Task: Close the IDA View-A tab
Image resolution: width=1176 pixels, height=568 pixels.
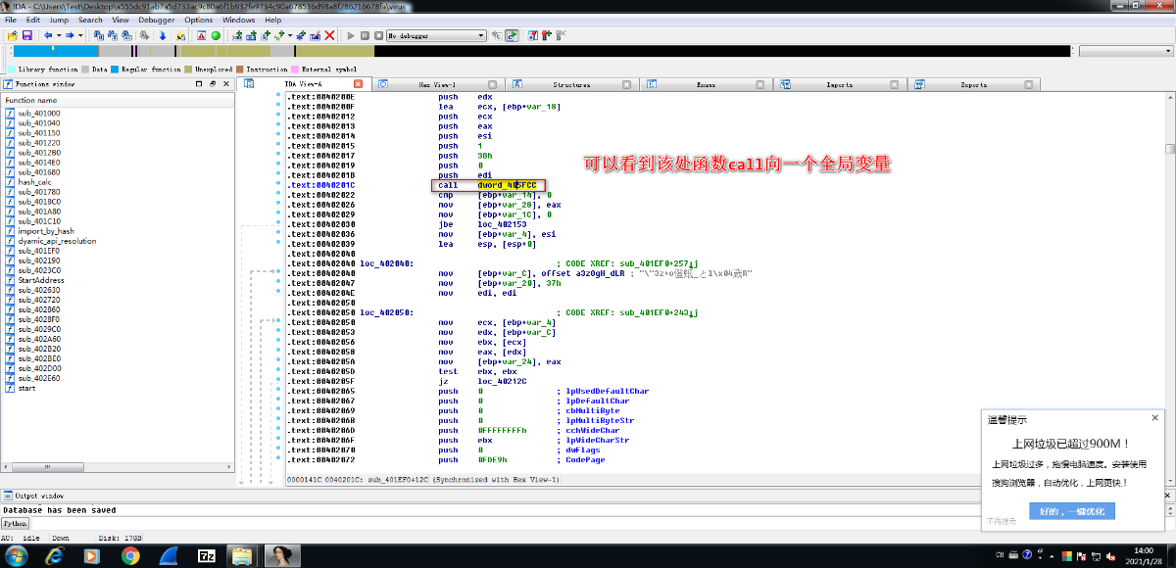Action: pyautogui.click(x=359, y=84)
